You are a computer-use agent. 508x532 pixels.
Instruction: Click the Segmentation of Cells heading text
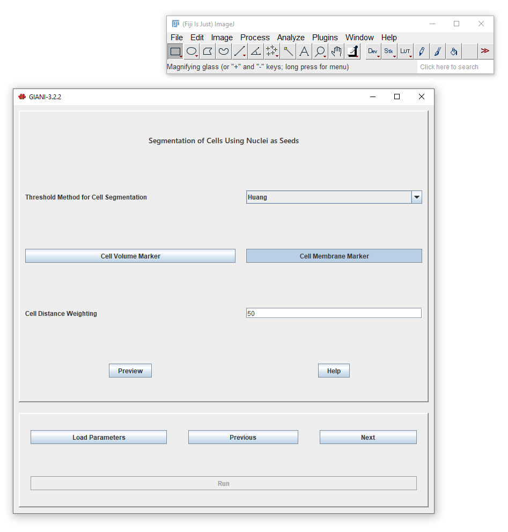[x=224, y=141]
